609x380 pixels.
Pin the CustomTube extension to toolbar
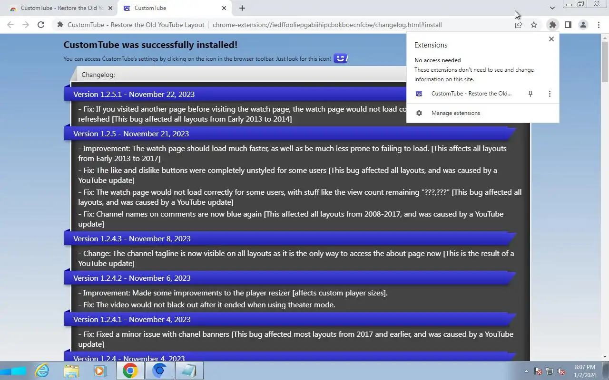530,94
